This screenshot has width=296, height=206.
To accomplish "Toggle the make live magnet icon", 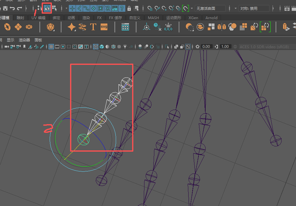I will (x=186, y=8).
